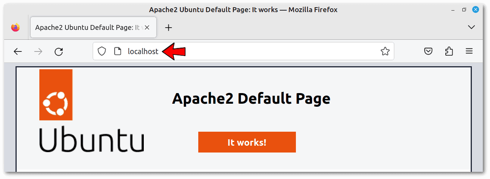This screenshot has width=490, height=179.
Task: Go back one page
Action: [18, 51]
